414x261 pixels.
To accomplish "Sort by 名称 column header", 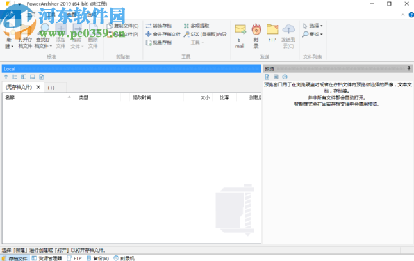I will pos(39,97).
